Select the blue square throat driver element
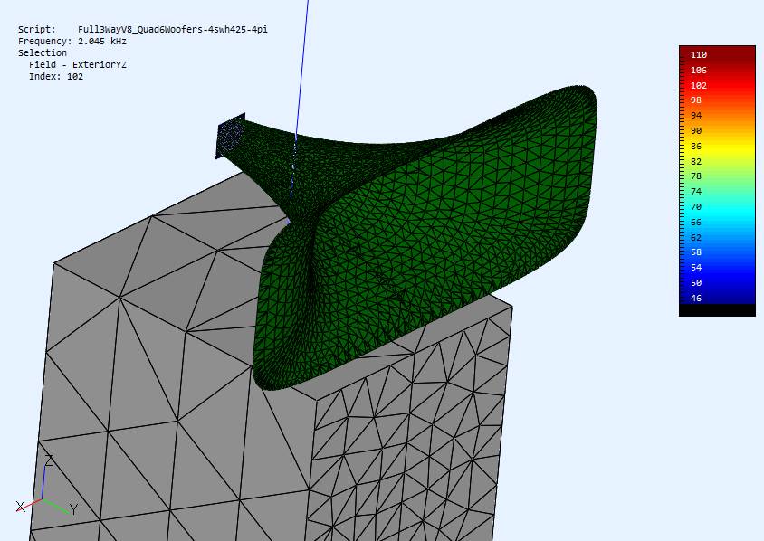This screenshot has height=541, width=764. (230, 136)
